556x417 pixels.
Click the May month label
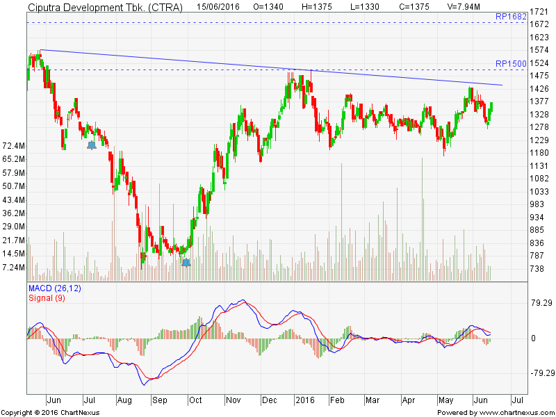pos(445,401)
